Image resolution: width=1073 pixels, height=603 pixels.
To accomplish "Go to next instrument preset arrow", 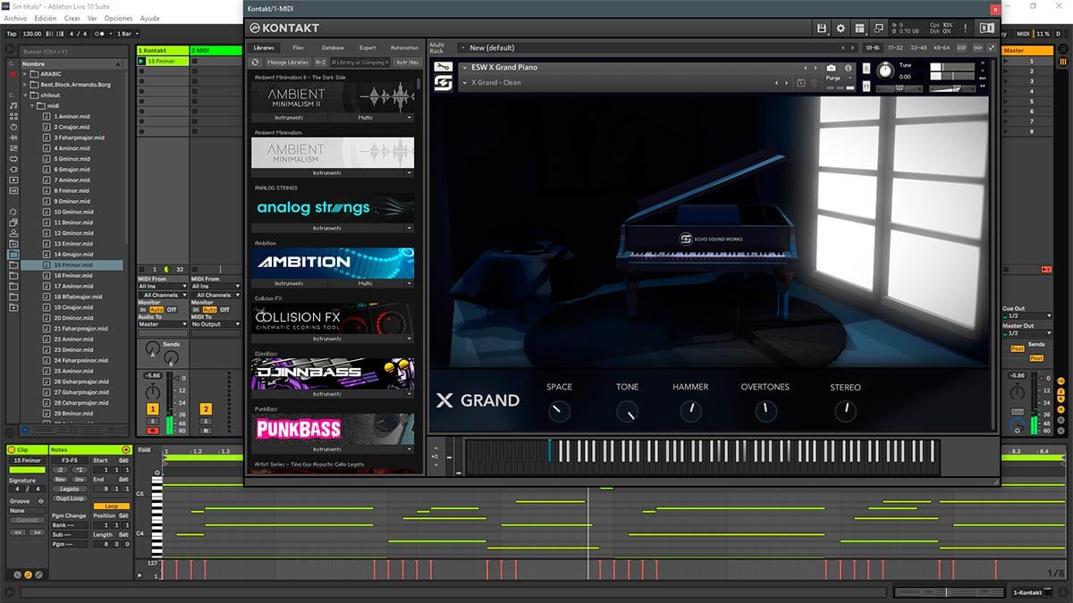I will pyautogui.click(x=815, y=68).
